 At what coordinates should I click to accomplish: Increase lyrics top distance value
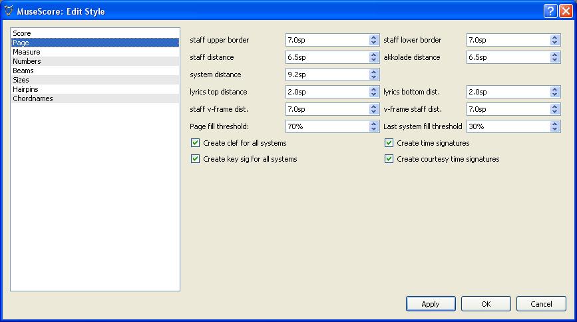click(374, 89)
